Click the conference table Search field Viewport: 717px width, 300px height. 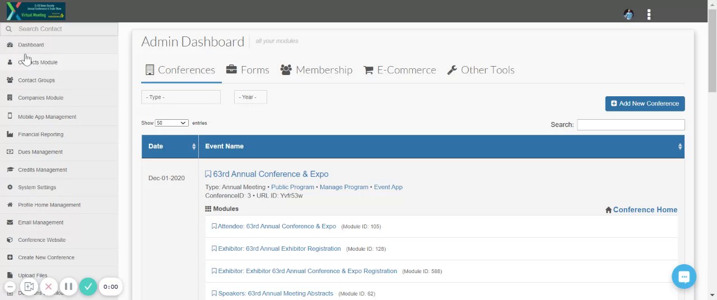tap(631, 125)
